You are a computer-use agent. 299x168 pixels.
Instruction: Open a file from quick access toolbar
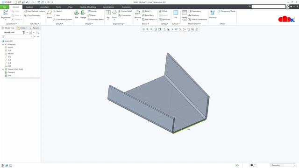20,2
